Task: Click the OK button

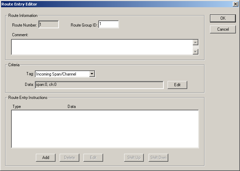Action: (223, 19)
